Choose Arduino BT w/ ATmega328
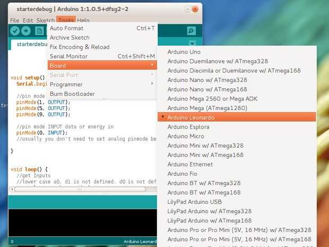This screenshot has height=247, width=329. (237, 183)
